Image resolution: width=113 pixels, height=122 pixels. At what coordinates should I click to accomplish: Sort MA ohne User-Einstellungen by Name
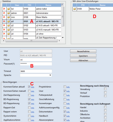coord(102,5)
